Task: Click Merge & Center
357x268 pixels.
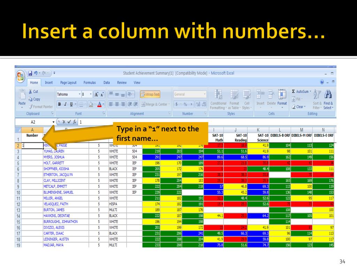Action: [155, 104]
